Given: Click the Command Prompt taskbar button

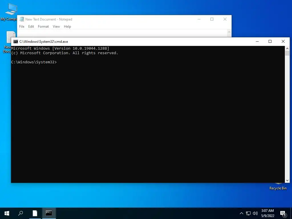Looking at the screenshot, I should [x=49, y=213].
